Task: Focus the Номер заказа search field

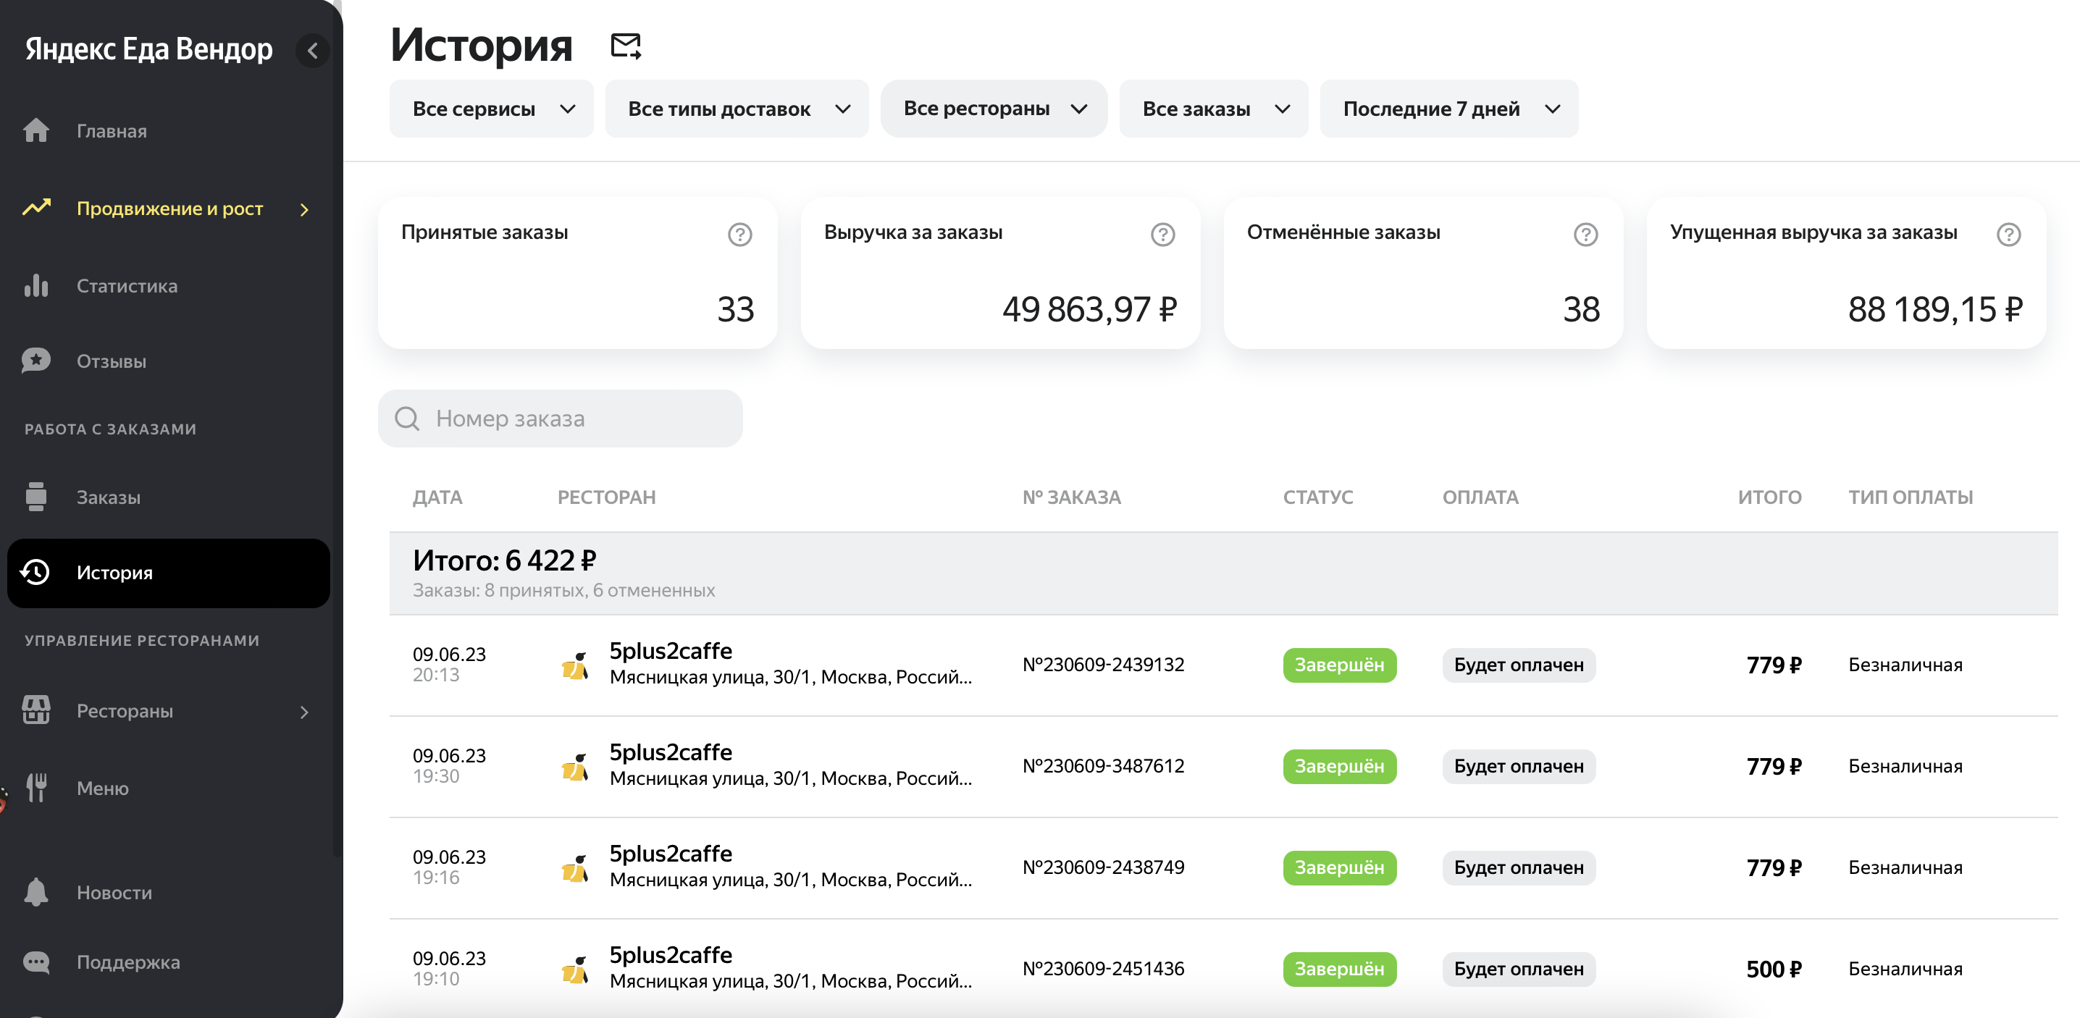Action: click(x=561, y=418)
